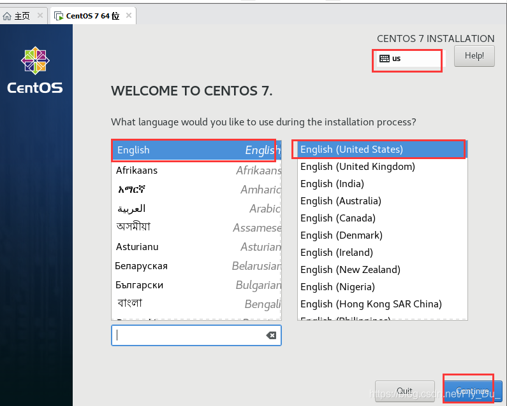The height and width of the screenshot is (406, 507).
Task: Close the CentOS 7 64 位 tab
Action: [x=129, y=15]
